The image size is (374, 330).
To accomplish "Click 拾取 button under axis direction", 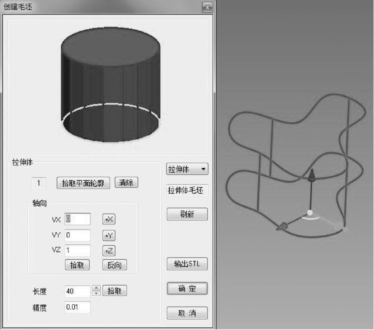I will pos(77,265).
